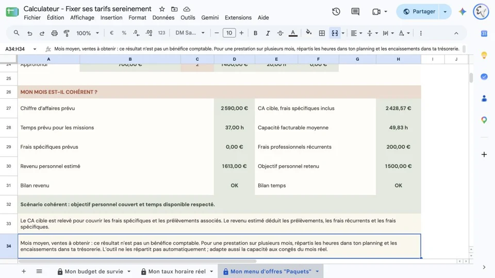Format as currency euro
This screenshot has height=278, width=495.
click(x=111, y=33)
